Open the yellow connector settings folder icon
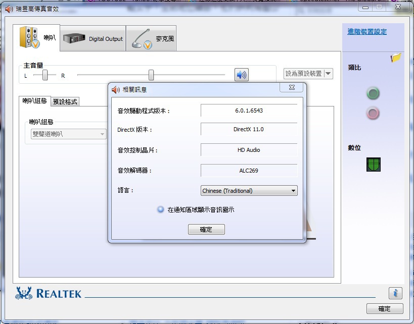The height and width of the screenshot is (324, 414). click(x=396, y=58)
